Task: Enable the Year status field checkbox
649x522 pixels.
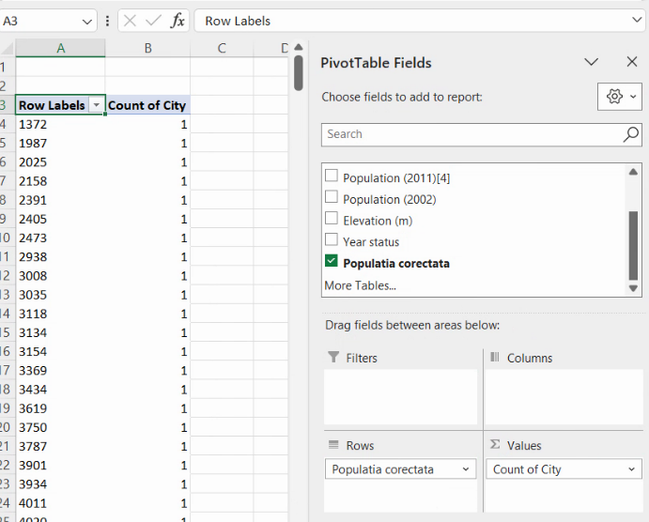Action: pyautogui.click(x=331, y=241)
